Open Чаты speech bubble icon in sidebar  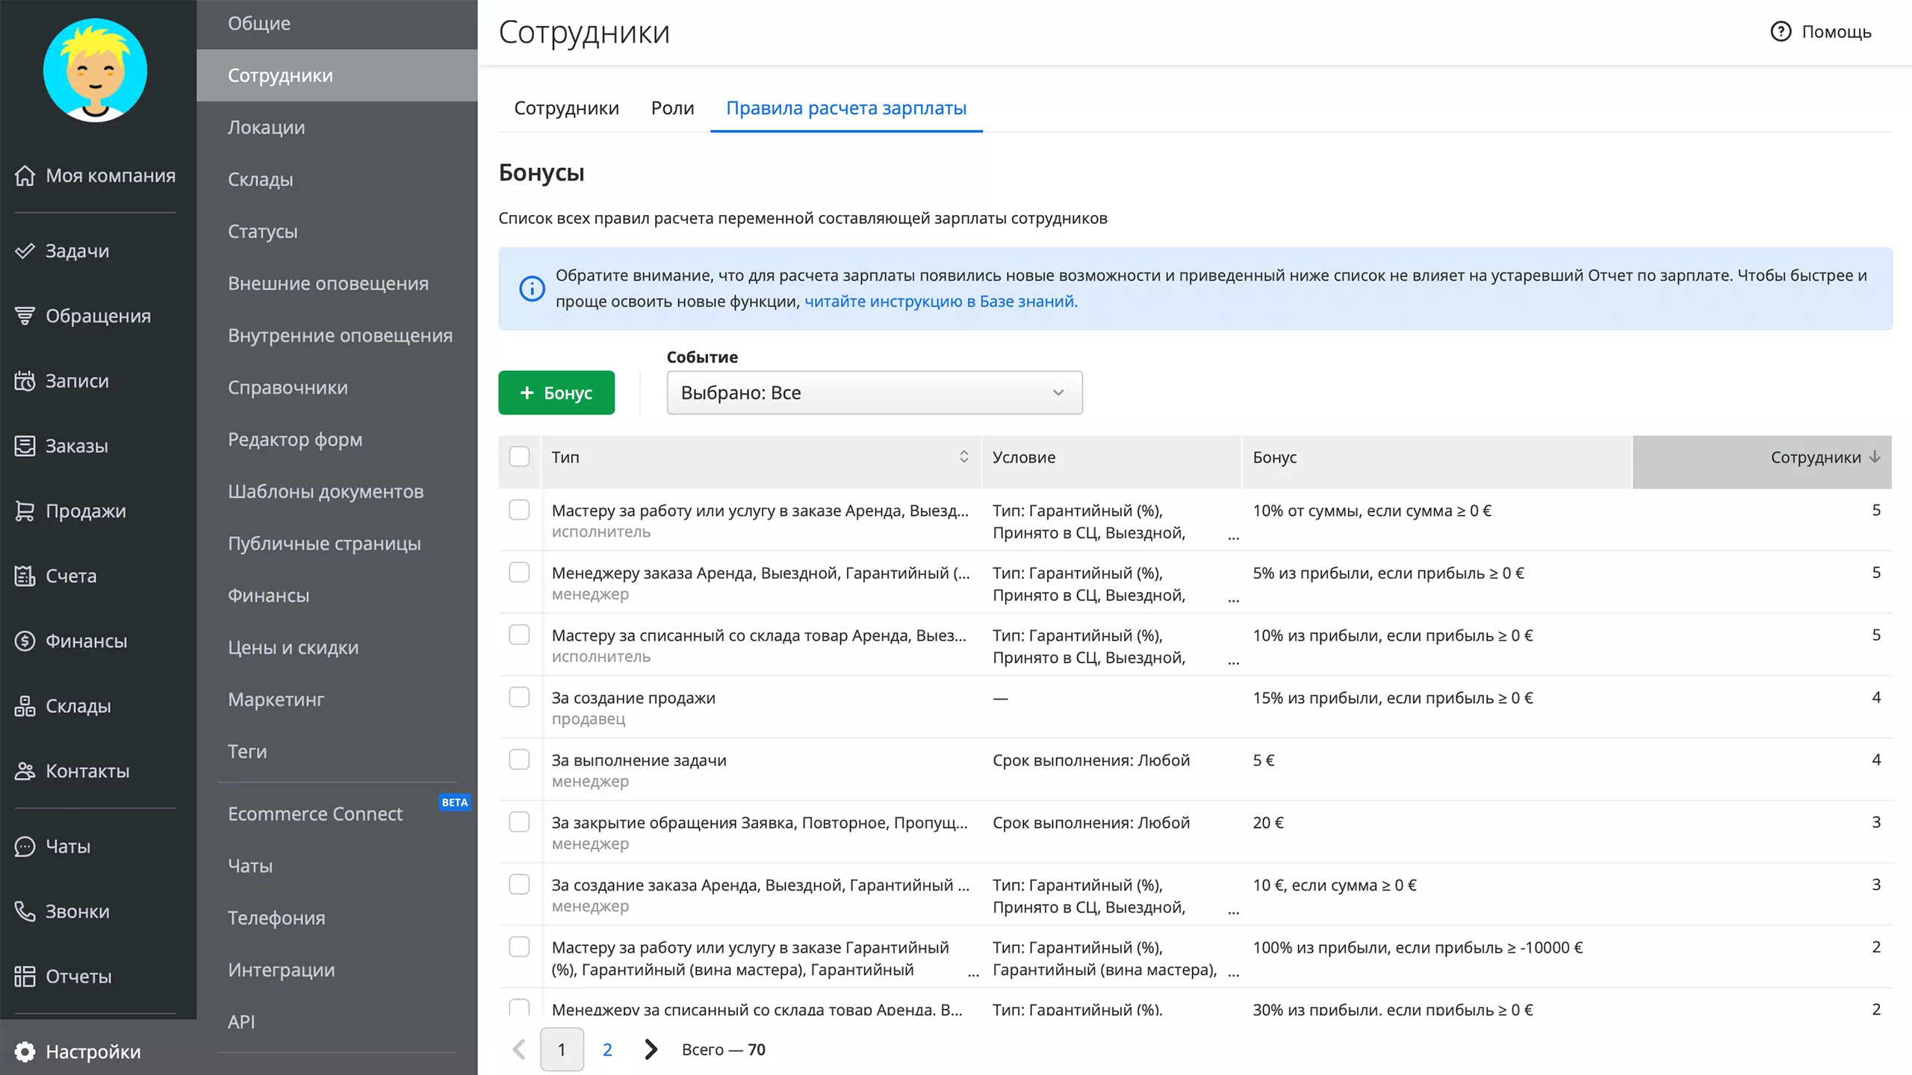pyautogui.click(x=25, y=846)
